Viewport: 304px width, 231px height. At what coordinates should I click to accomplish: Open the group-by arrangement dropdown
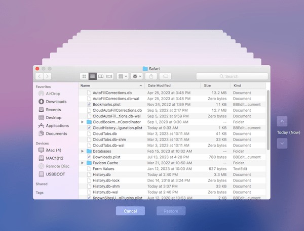point(122,76)
